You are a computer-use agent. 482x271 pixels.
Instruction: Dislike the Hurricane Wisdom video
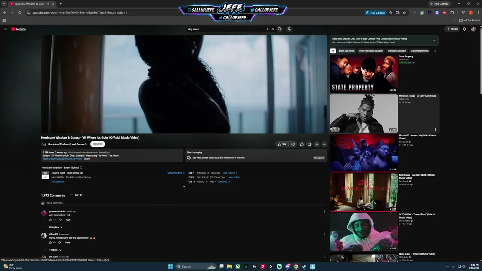(293, 145)
